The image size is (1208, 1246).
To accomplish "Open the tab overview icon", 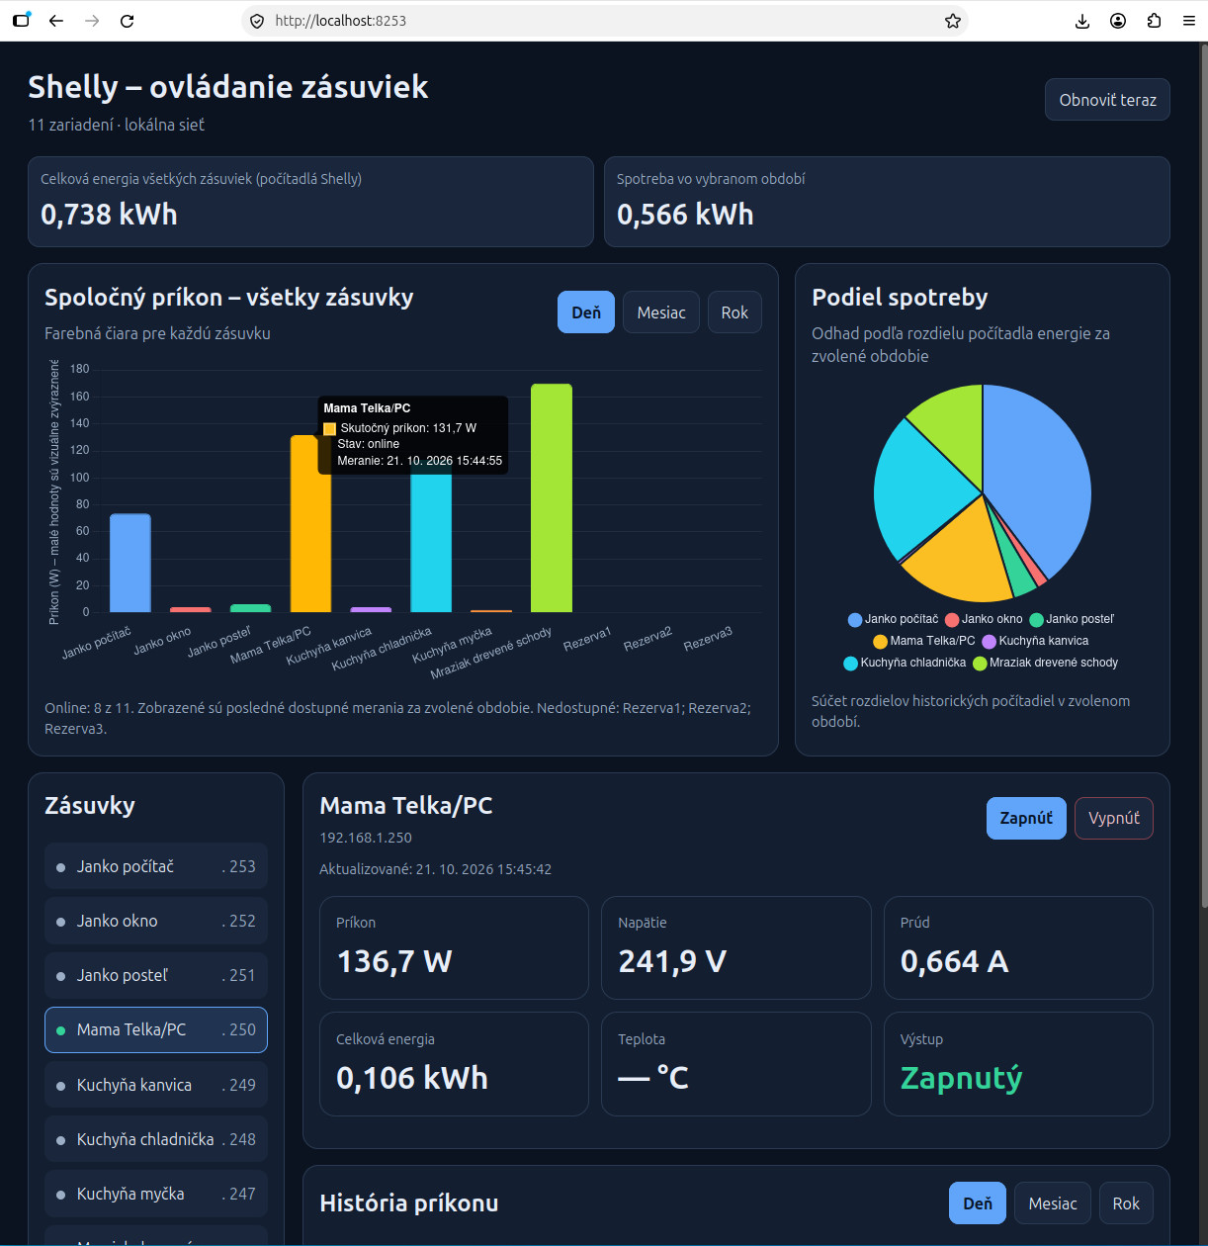I will [21, 20].
